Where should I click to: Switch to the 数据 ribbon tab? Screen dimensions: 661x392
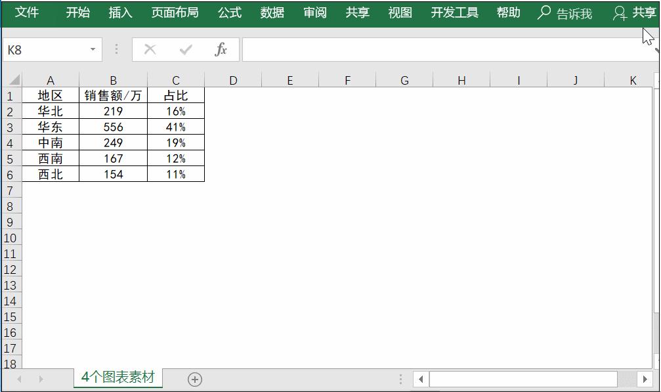click(272, 12)
